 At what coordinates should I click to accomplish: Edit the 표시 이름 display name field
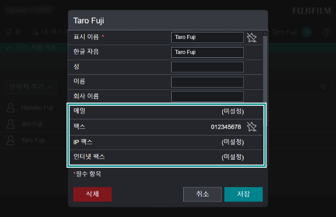(207, 37)
